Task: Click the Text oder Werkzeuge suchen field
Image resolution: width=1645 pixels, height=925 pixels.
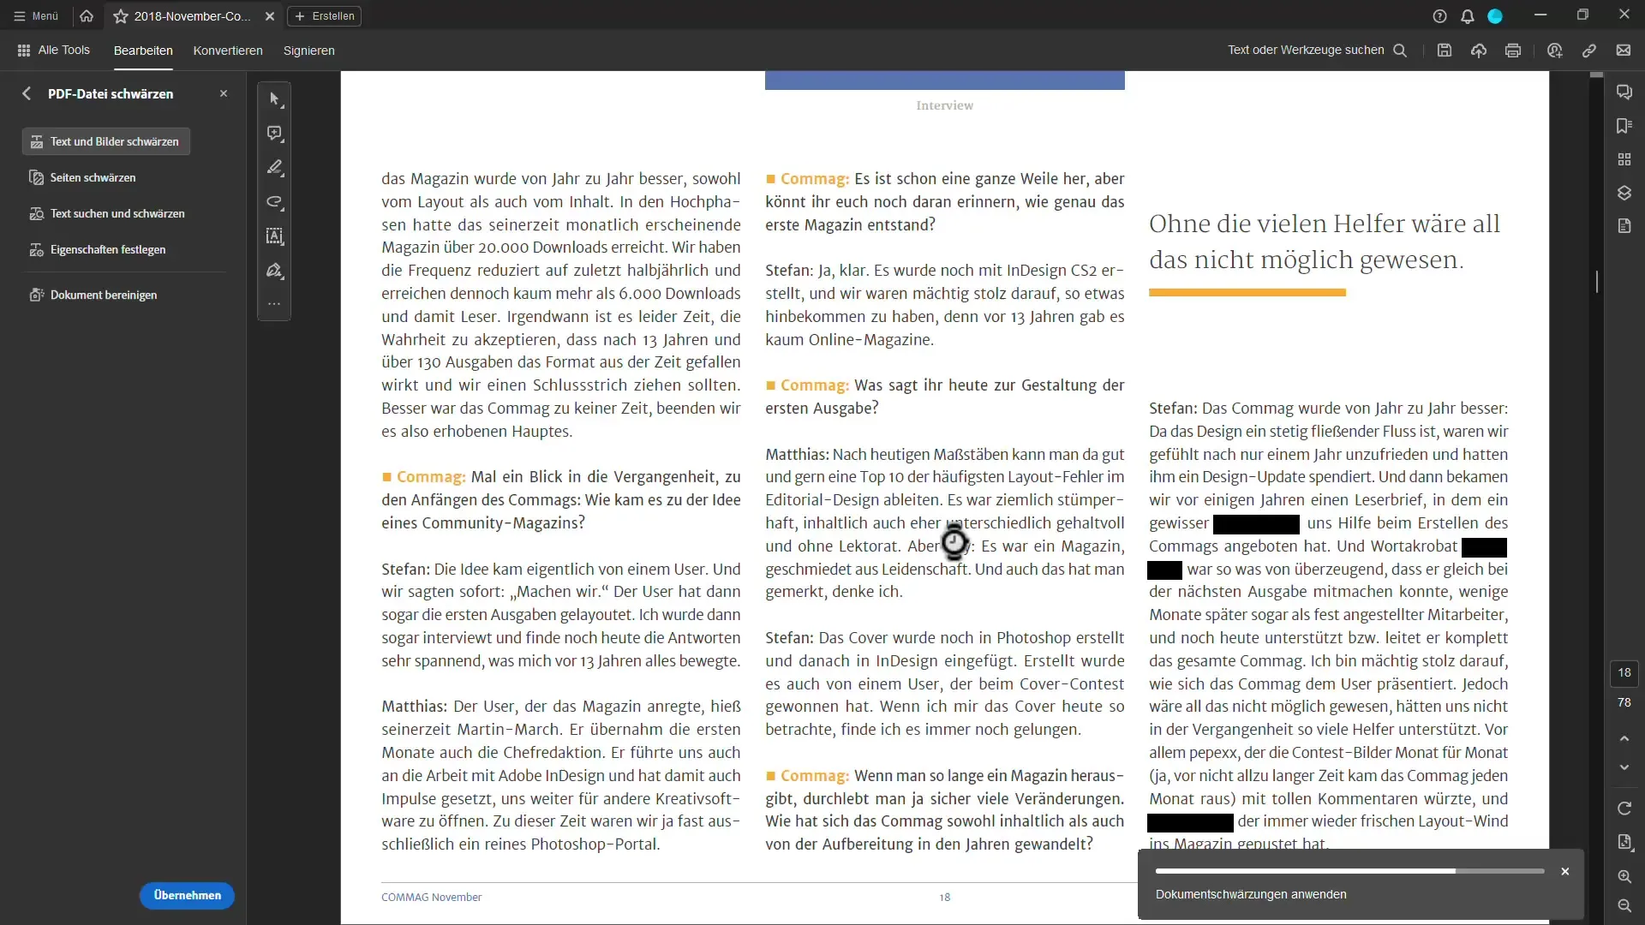Action: point(1317,51)
